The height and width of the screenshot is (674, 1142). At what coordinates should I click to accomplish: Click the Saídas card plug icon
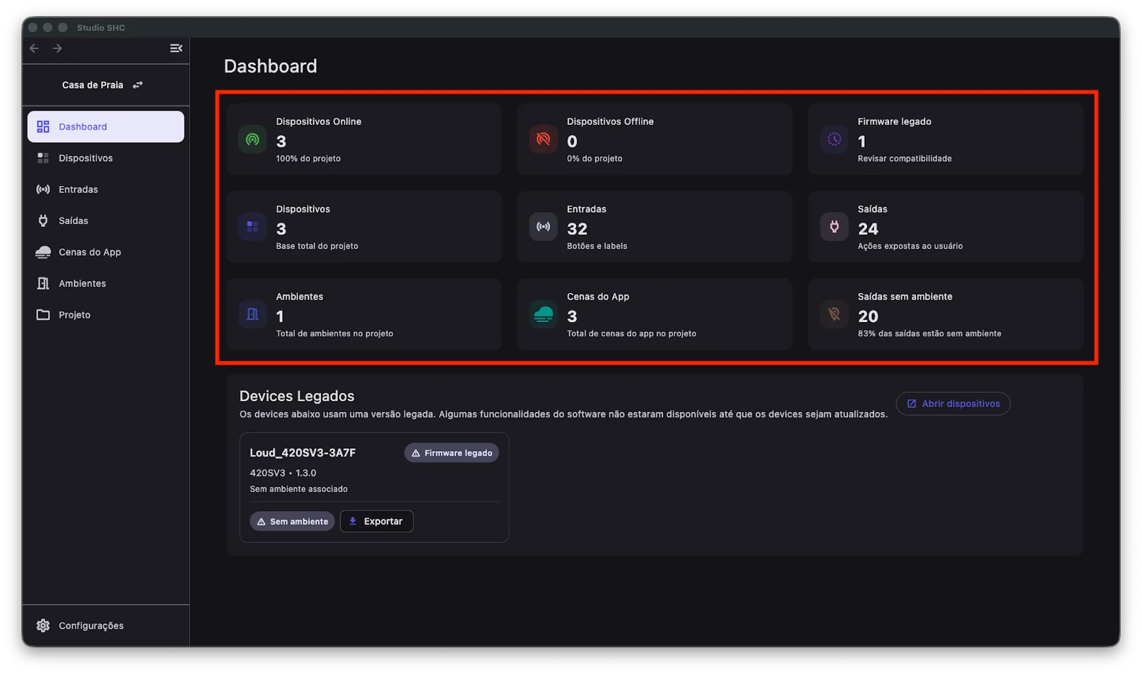click(x=834, y=226)
